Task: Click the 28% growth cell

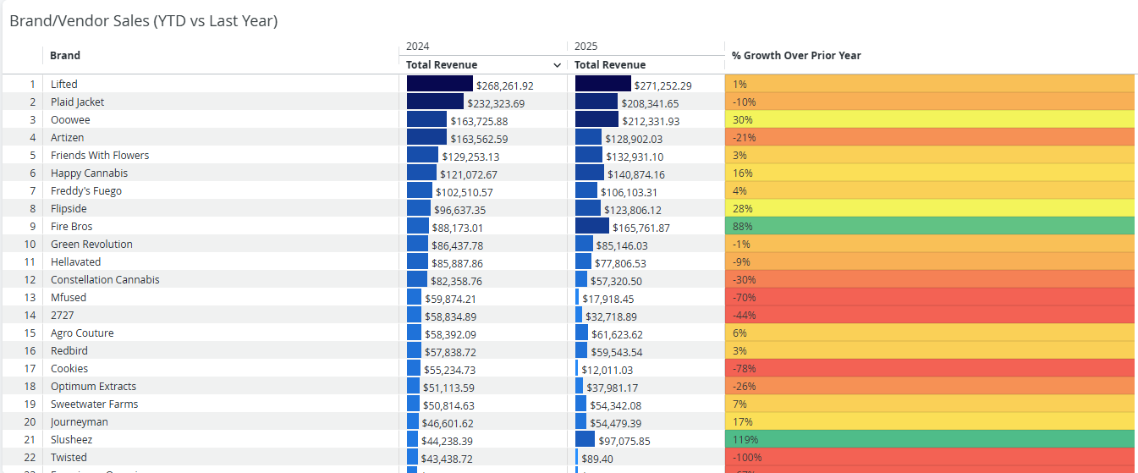Action: pyautogui.click(x=931, y=208)
